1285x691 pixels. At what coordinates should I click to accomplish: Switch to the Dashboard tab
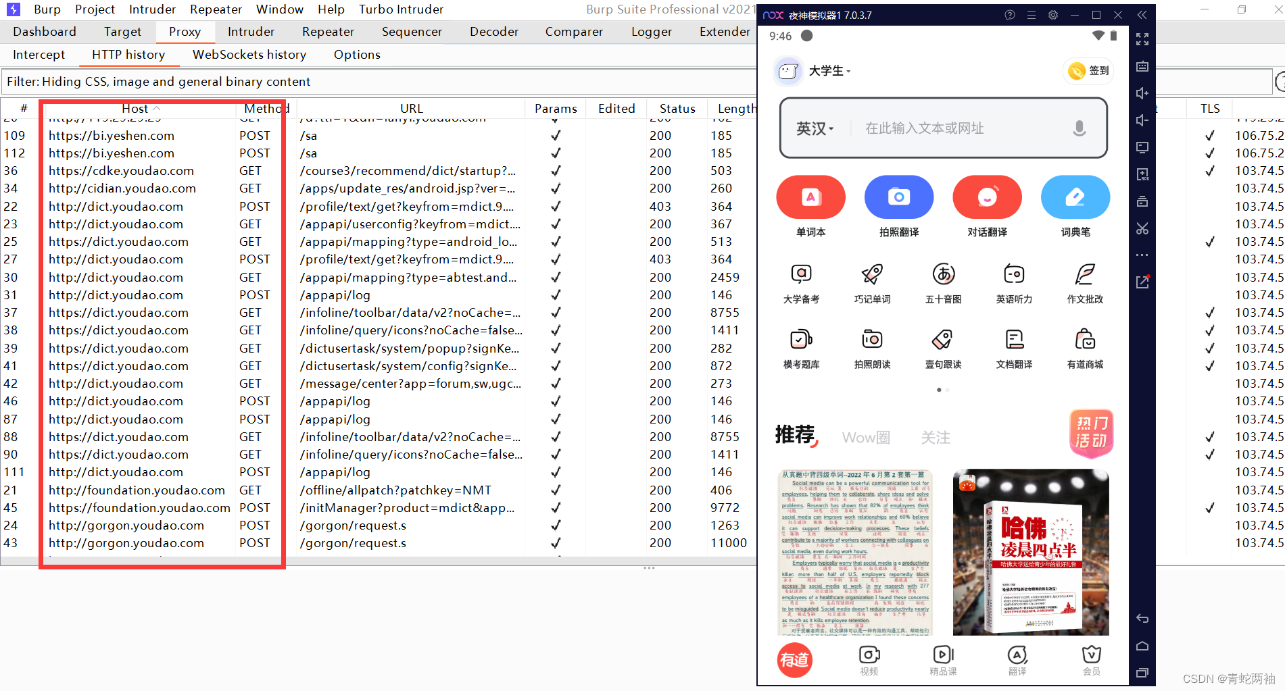coord(45,32)
